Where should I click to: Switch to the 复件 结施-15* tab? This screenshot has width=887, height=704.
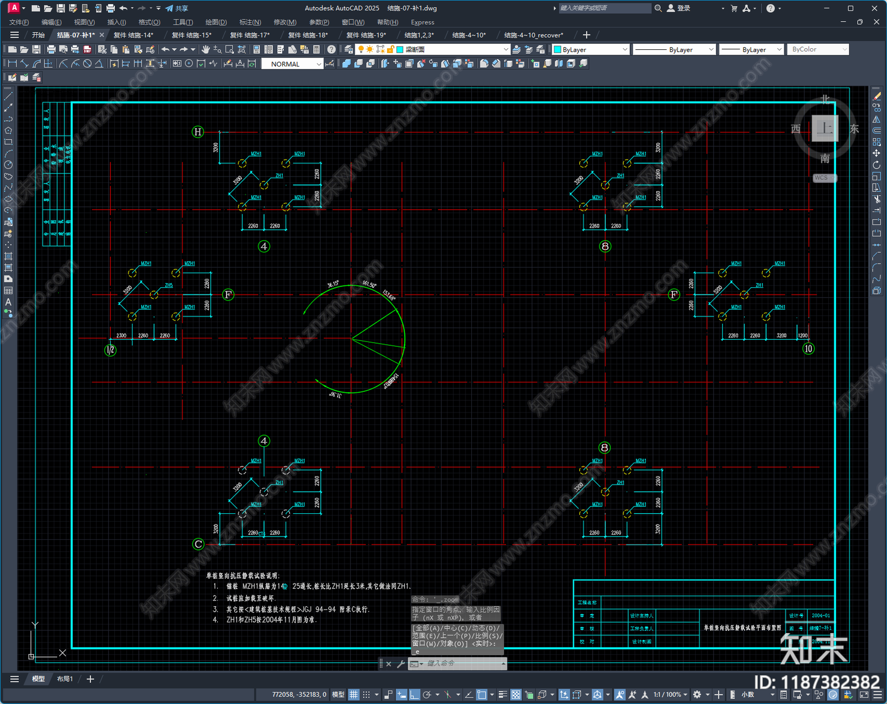191,35
